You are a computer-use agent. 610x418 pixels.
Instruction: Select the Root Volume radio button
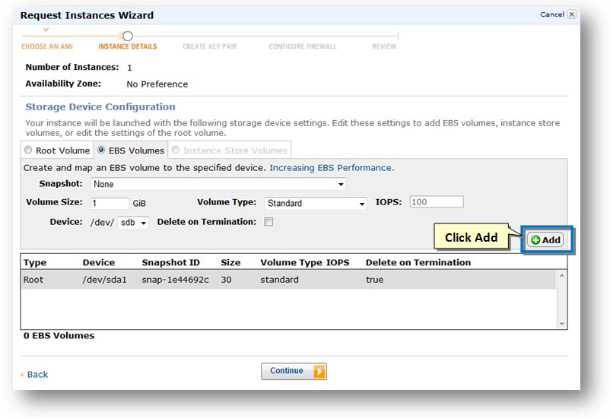[x=28, y=150]
